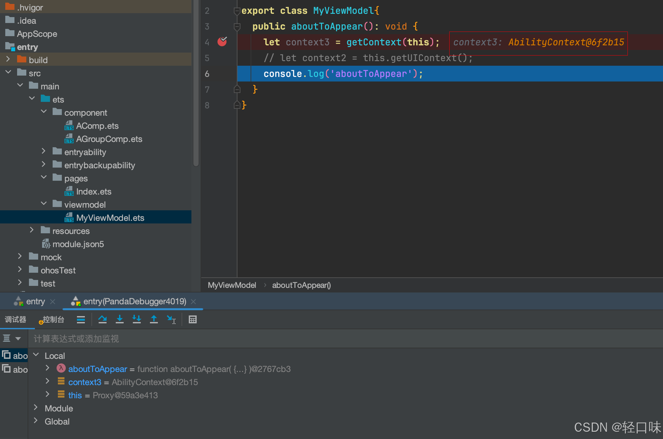Click the Step Out debug icon
Viewport: 663px width, 439px height.
click(154, 319)
